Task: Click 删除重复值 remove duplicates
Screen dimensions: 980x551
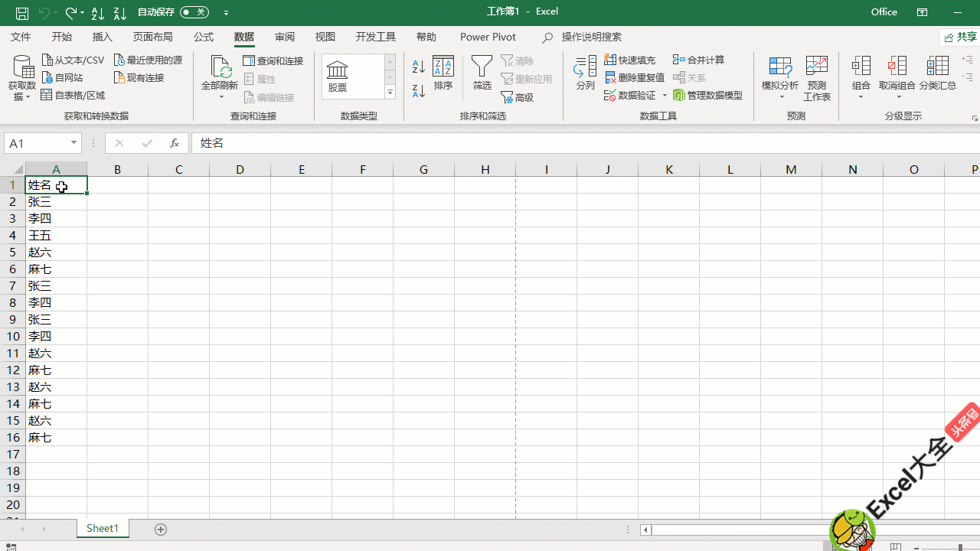Action: pyautogui.click(x=635, y=77)
